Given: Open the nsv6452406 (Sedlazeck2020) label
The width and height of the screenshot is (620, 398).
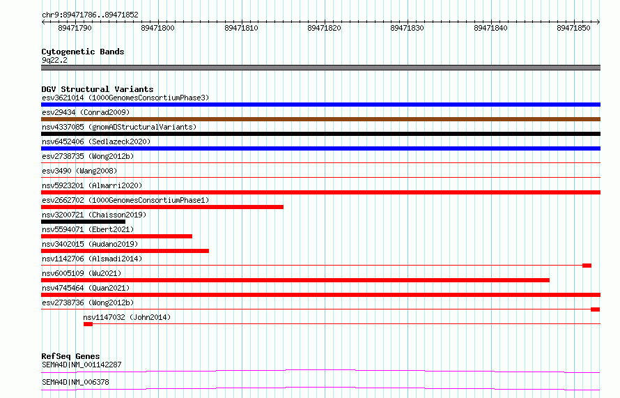Looking at the screenshot, I should pyautogui.click(x=96, y=141).
